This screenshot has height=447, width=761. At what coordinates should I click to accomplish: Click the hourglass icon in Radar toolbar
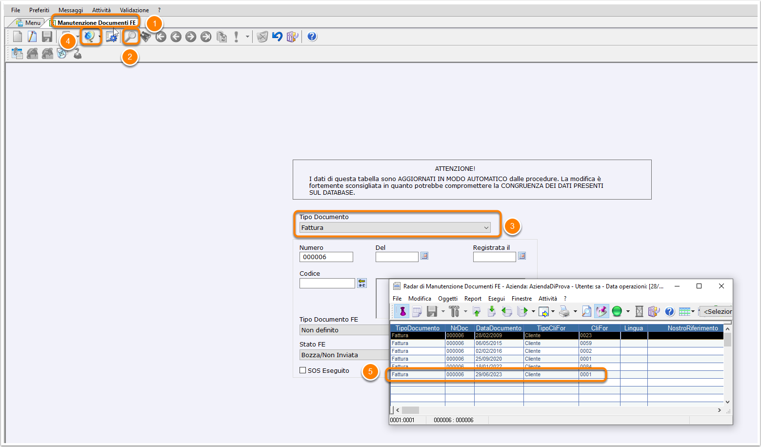point(639,311)
